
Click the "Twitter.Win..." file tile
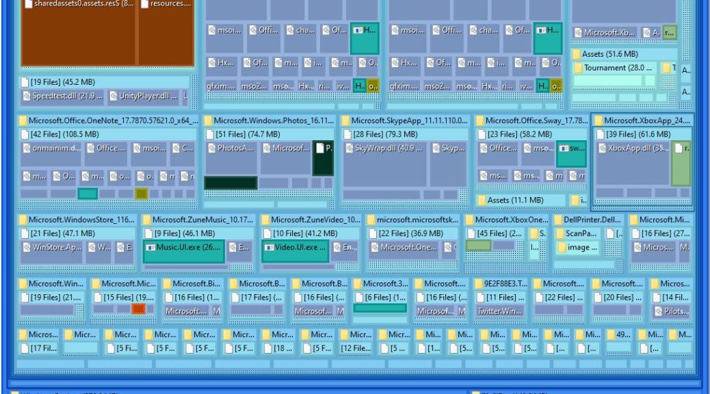pos(501,311)
